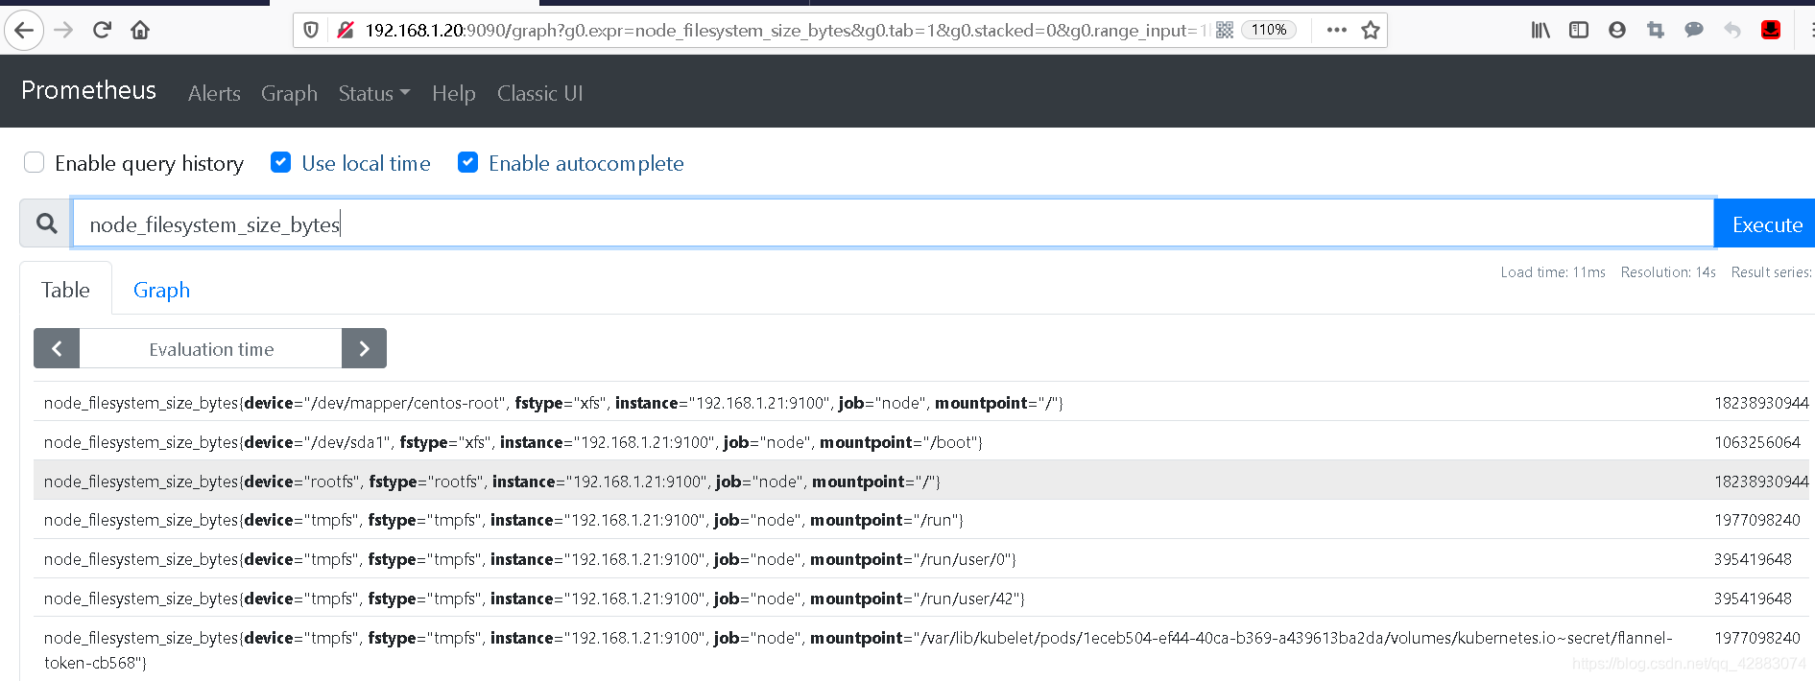Open the Firefox account icon

coord(1617,31)
